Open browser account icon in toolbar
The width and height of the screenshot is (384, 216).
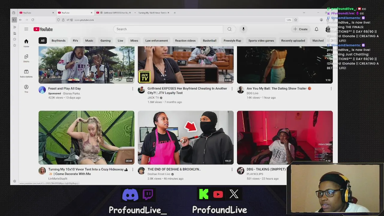(x=321, y=20)
